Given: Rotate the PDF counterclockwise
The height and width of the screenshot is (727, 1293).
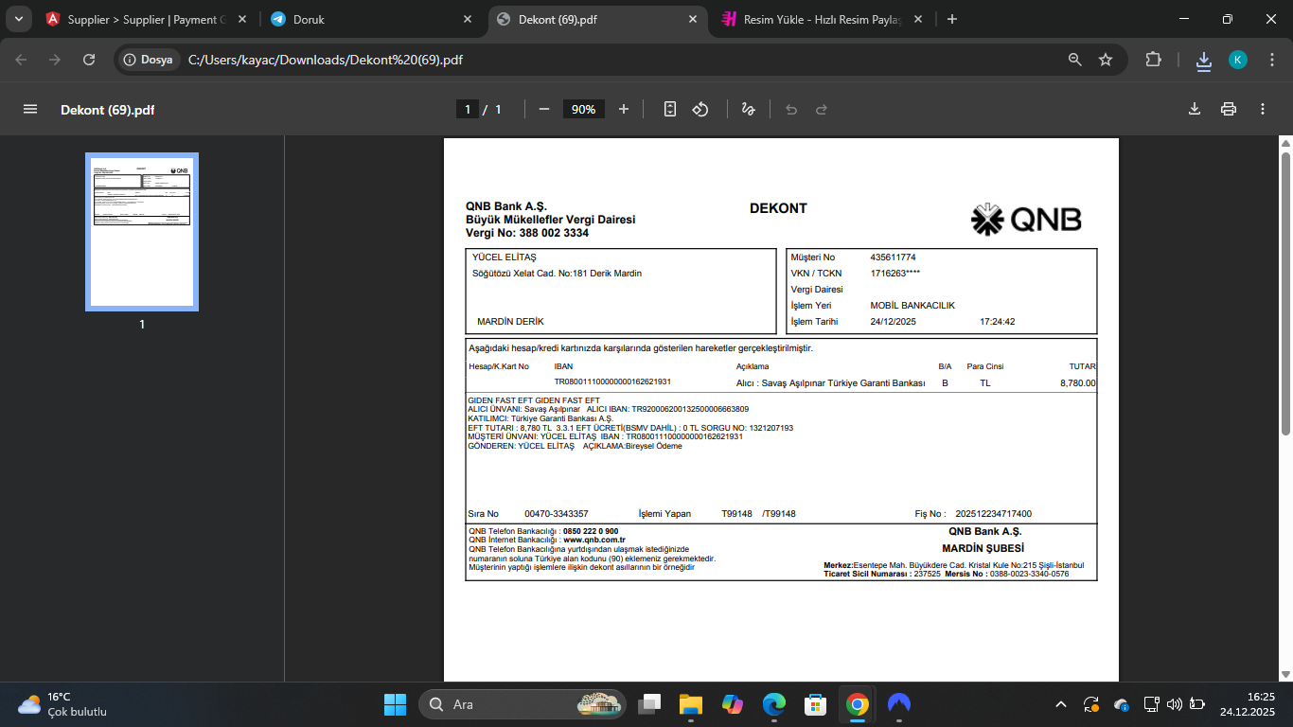Looking at the screenshot, I should coord(700,109).
